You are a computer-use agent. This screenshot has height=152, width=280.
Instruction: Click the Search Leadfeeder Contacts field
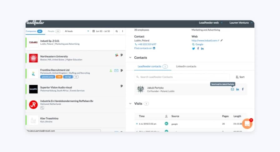tap(182, 77)
